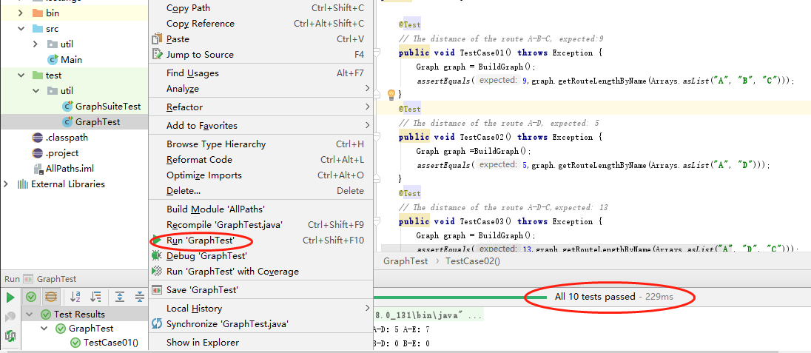Click the run configuration icon beside Run label
The width and height of the screenshot is (811, 353).
coord(28,279)
